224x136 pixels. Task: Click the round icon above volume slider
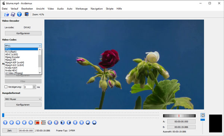203,115
